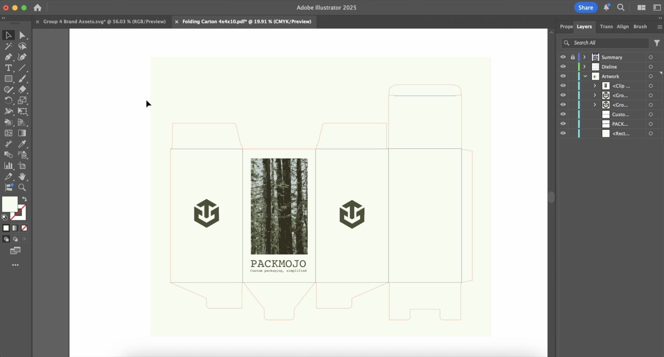Enable Draw Behind mode
Screen dimensions: 664x357
click(x=15, y=239)
